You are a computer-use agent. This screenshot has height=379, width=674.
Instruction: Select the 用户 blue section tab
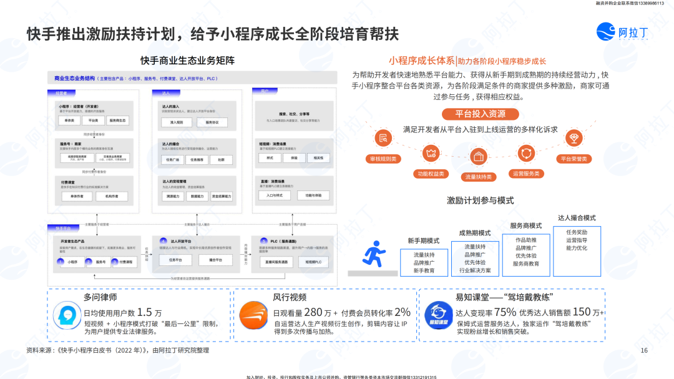pyautogui.click(x=265, y=91)
